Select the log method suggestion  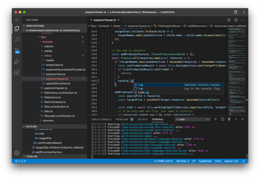pos(178,85)
